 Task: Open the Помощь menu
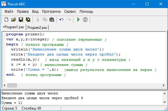click(x=86, y=12)
